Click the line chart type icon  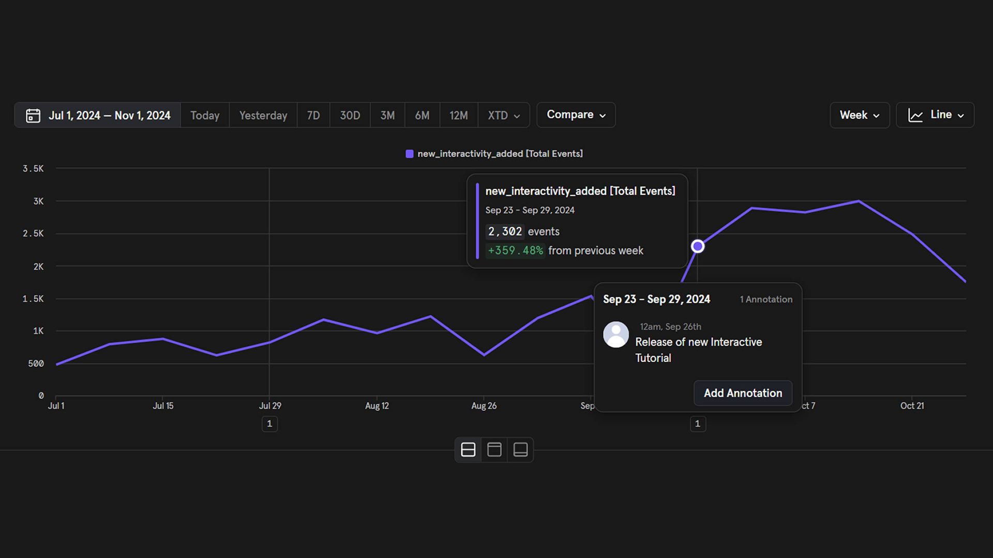915,115
